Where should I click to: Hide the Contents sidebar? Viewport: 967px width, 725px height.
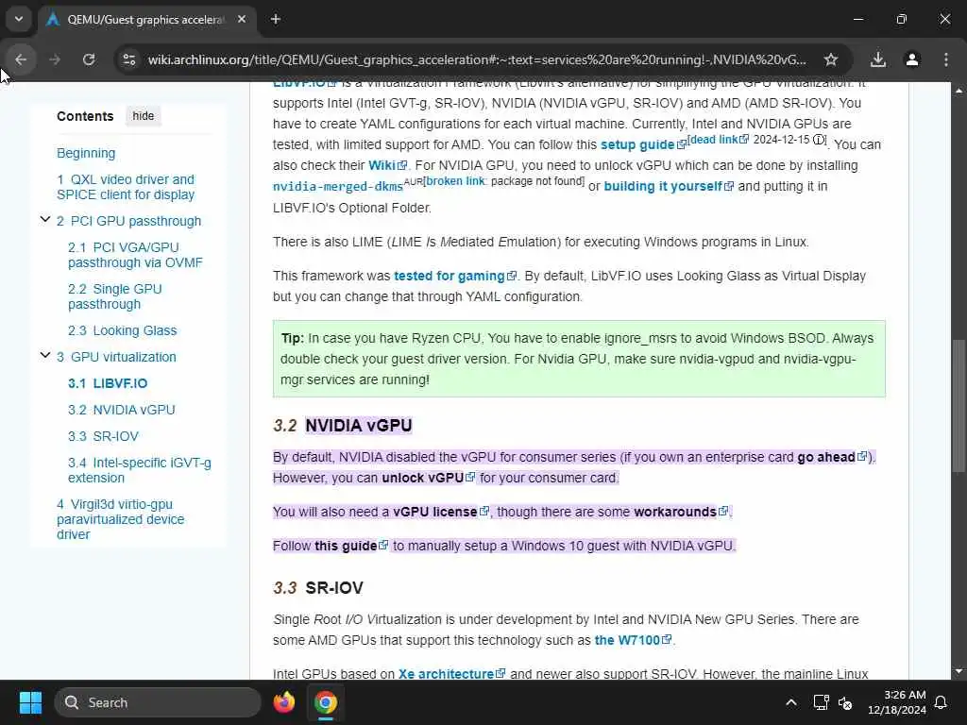[x=144, y=116]
